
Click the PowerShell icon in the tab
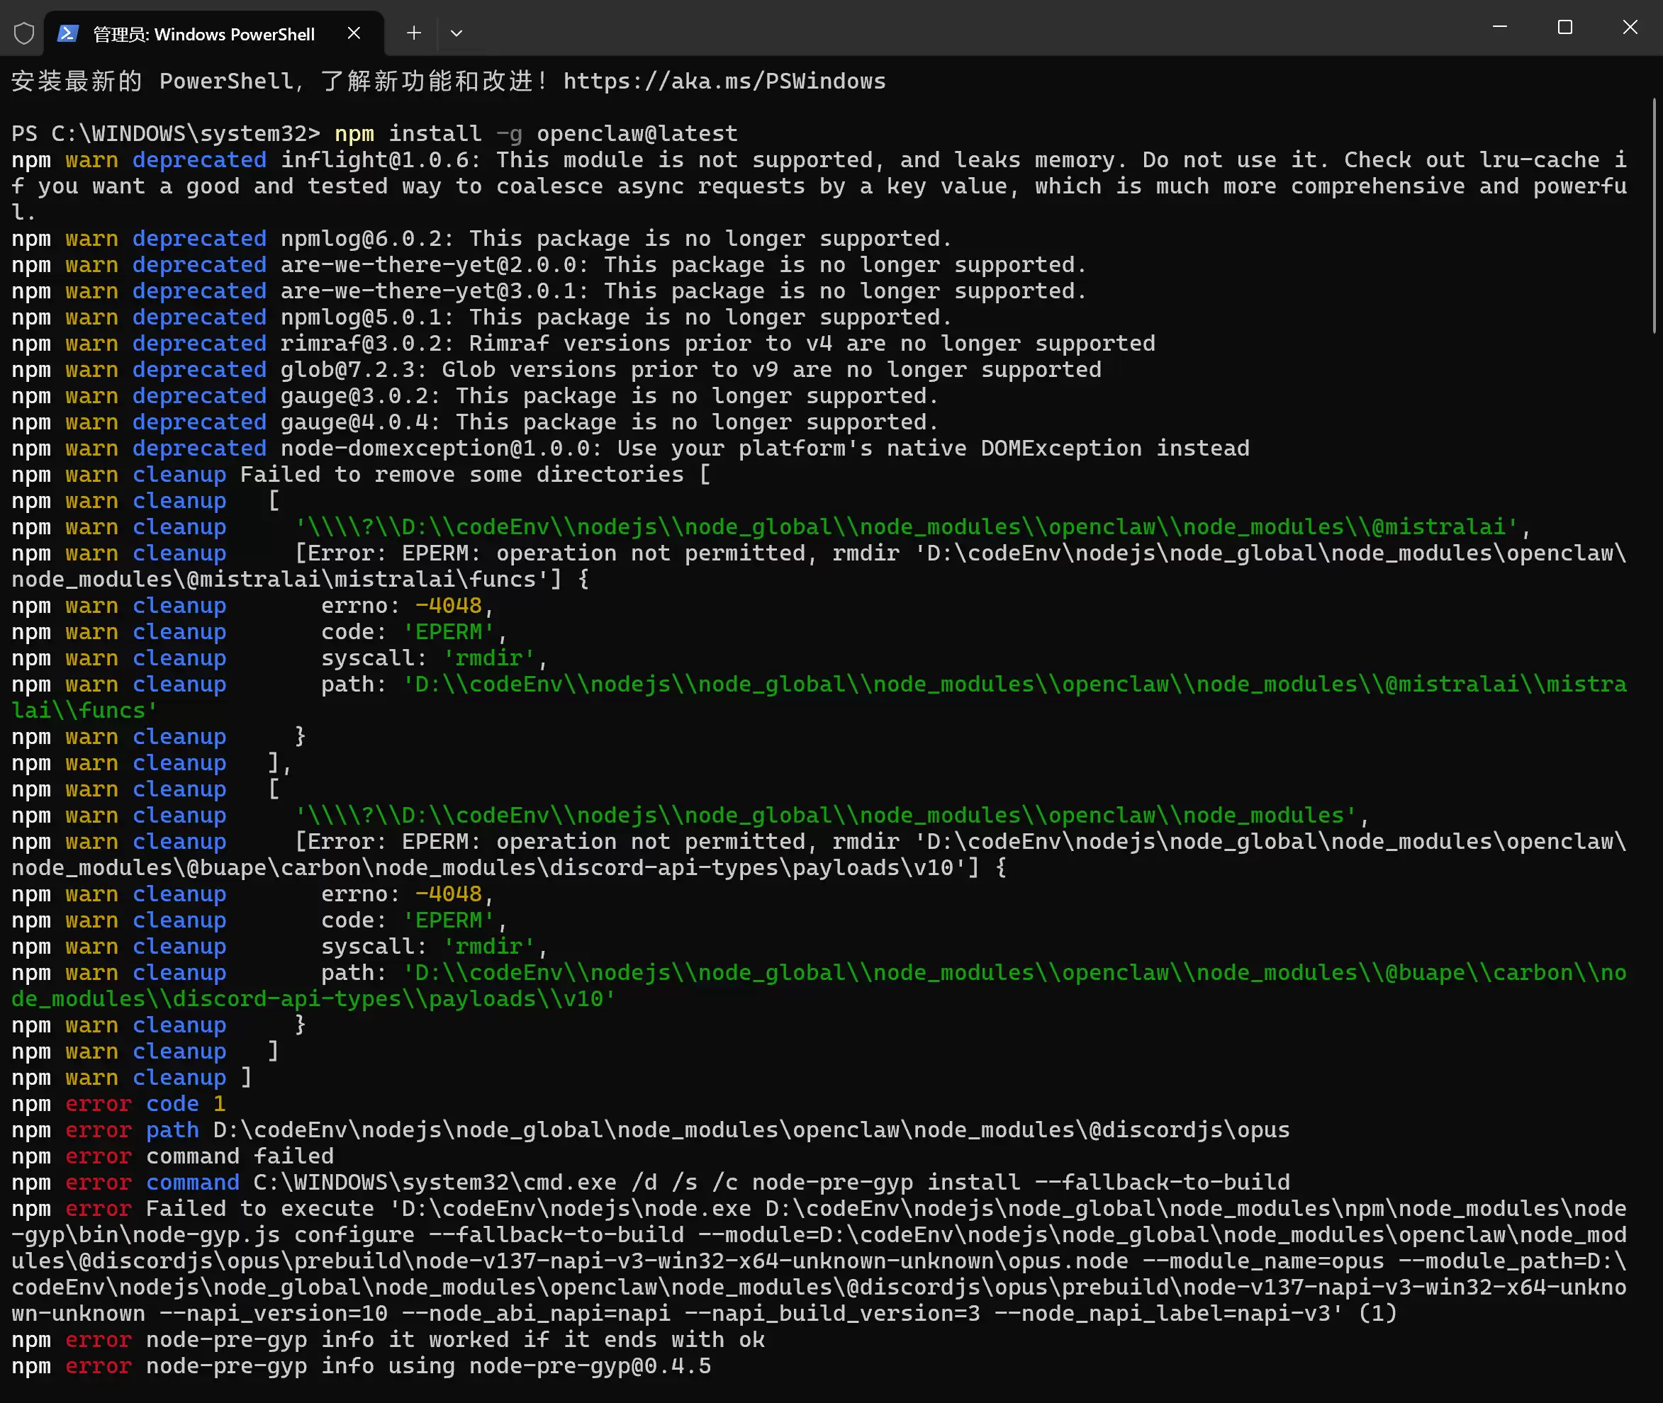[67, 33]
